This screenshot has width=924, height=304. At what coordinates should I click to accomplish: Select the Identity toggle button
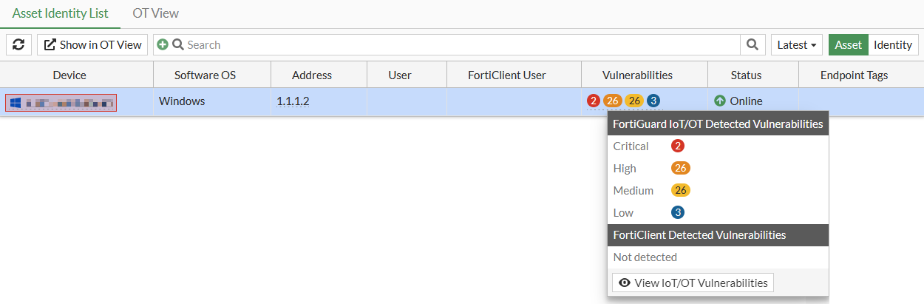click(893, 44)
